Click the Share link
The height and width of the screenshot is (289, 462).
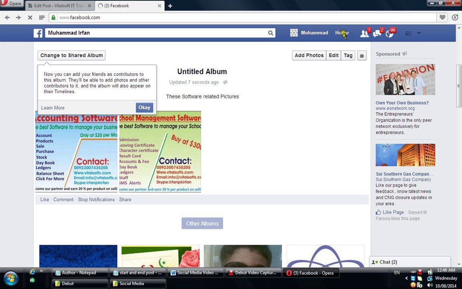125,199
